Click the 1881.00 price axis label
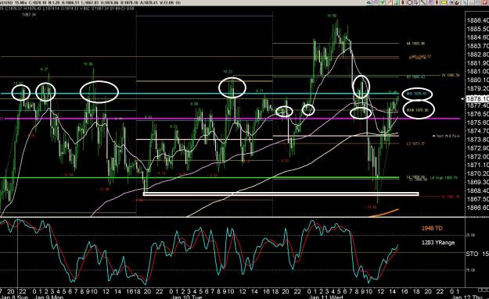Image resolution: width=489 pixels, height=299 pixels. 477,71
